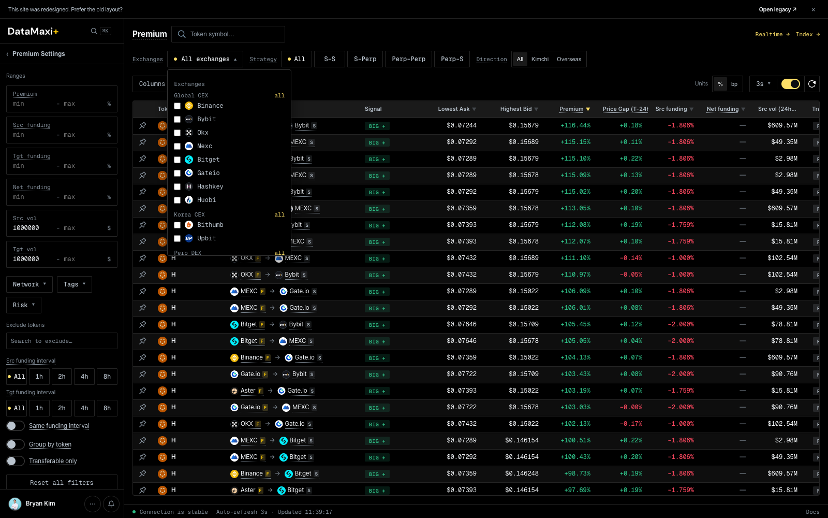Set Tgt funding interval to 8h
The image size is (828, 518).
pyautogui.click(x=107, y=408)
